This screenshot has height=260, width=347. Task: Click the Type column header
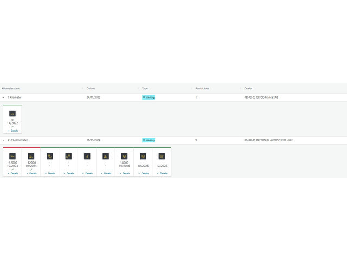click(x=145, y=88)
